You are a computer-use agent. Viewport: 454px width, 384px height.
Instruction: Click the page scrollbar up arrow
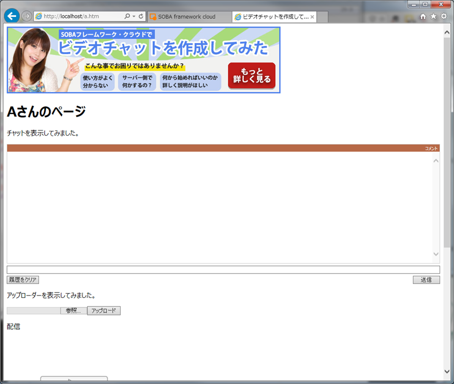(447, 32)
